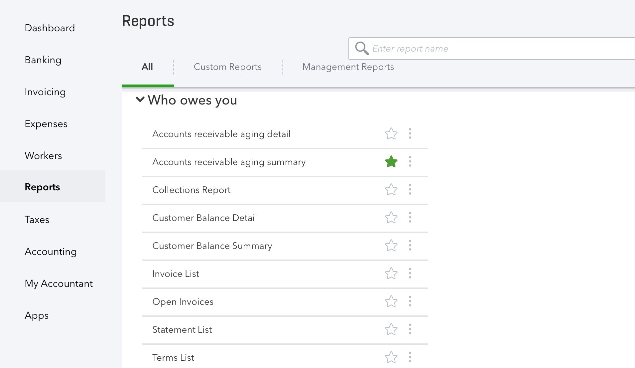Click the search magnifier icon
This screenshot has width=635, height=368.
click(361, 49)
